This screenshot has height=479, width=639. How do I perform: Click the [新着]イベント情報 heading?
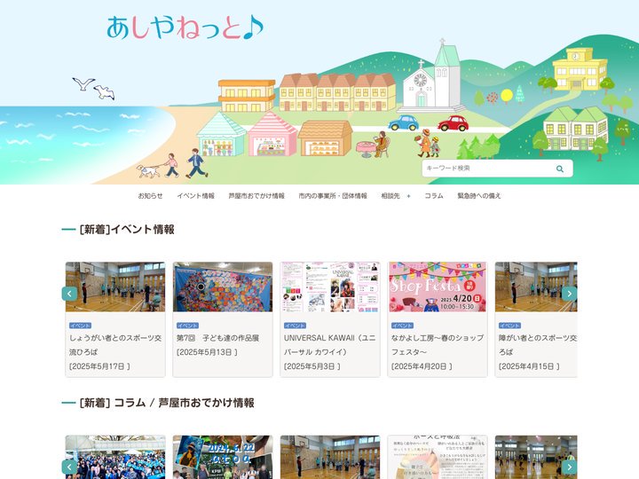coord(127,230)
